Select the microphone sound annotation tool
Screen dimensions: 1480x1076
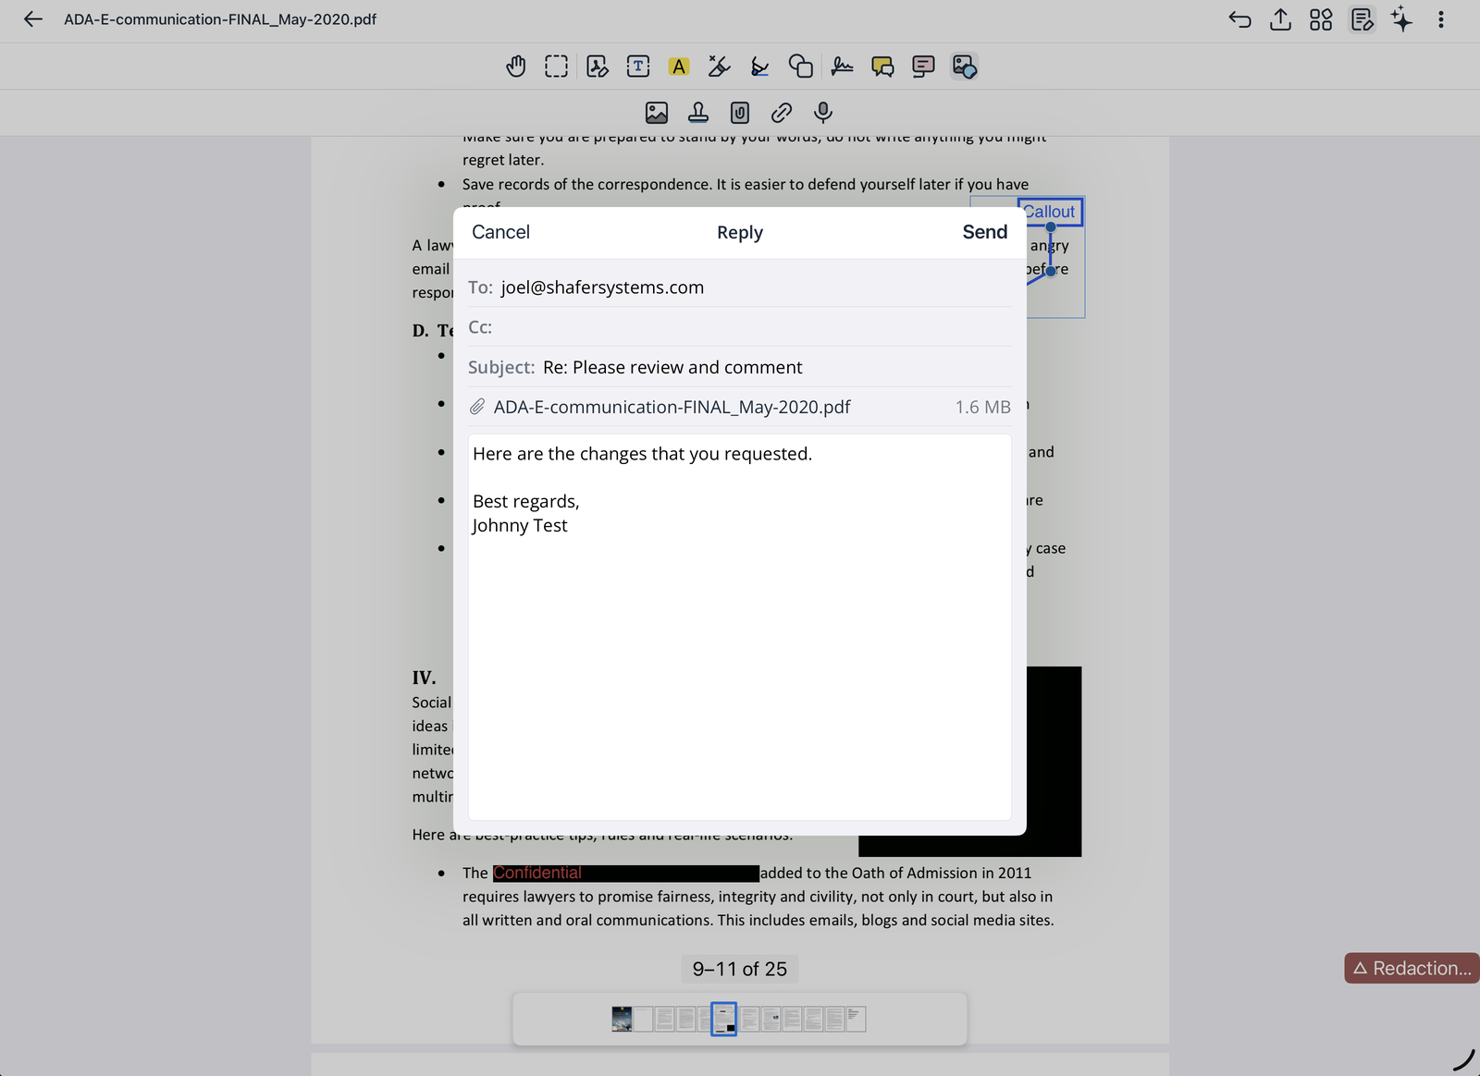(823, 113)
